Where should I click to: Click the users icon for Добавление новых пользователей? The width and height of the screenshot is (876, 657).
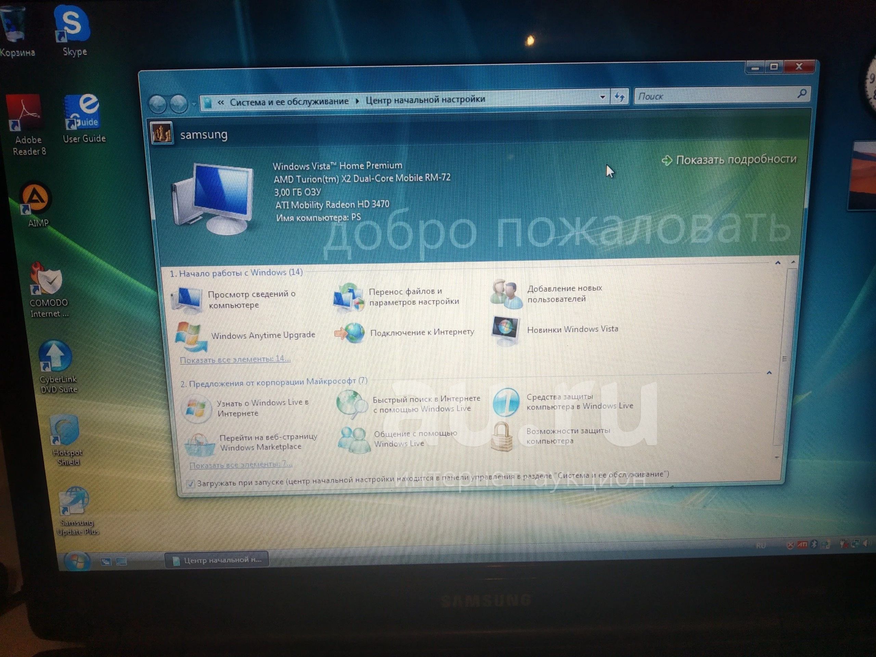pyautogui.click(x=506, y=294)
